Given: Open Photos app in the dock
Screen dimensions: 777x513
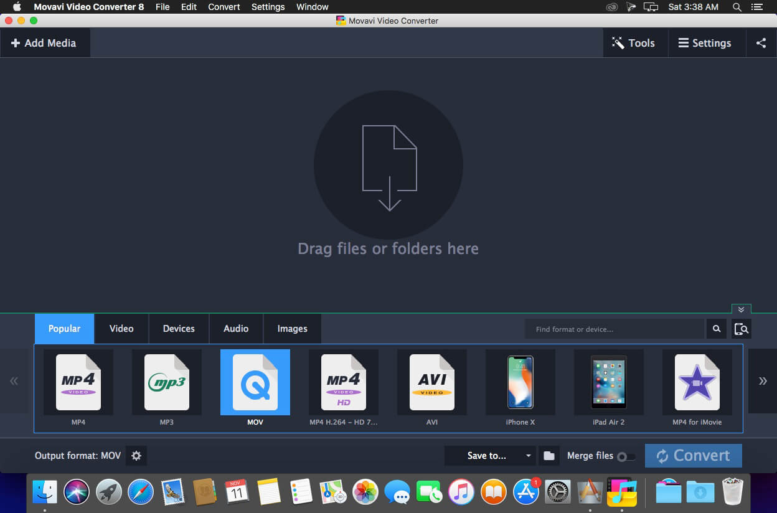Looking at the screenshot, I should tap(365, 492).
